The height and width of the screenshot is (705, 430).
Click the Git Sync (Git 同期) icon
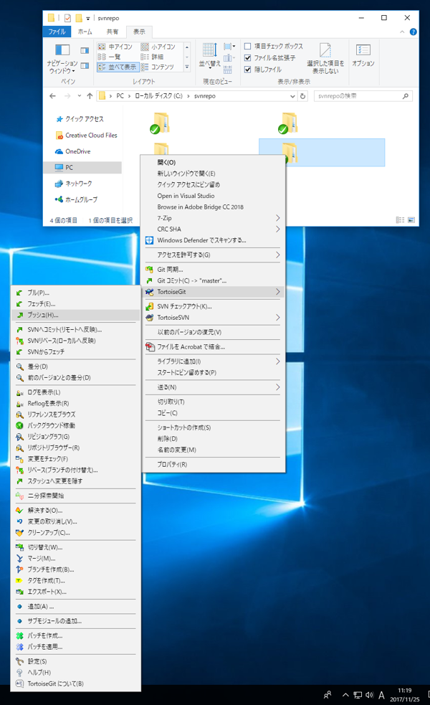click(x=149, y=270)
